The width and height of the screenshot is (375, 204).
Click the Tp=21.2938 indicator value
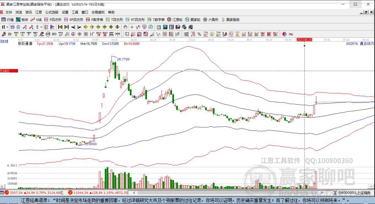pos(45,44)
